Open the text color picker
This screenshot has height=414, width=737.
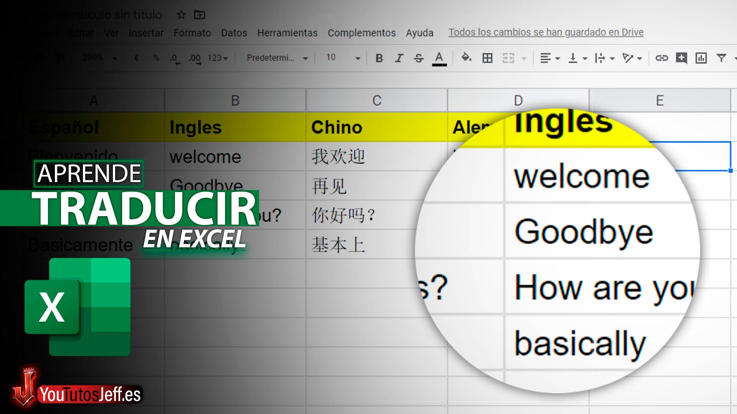[x=440, y=58]
